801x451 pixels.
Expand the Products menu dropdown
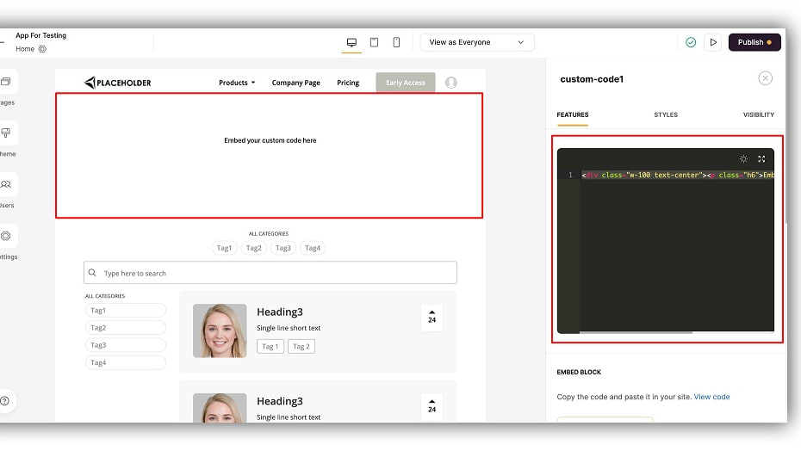coord(237,83)
